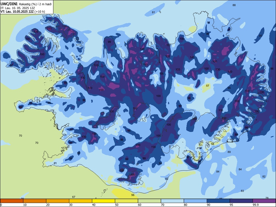Select the '30' label on the legend
276x207 pixels.
[x=71, y=205]
